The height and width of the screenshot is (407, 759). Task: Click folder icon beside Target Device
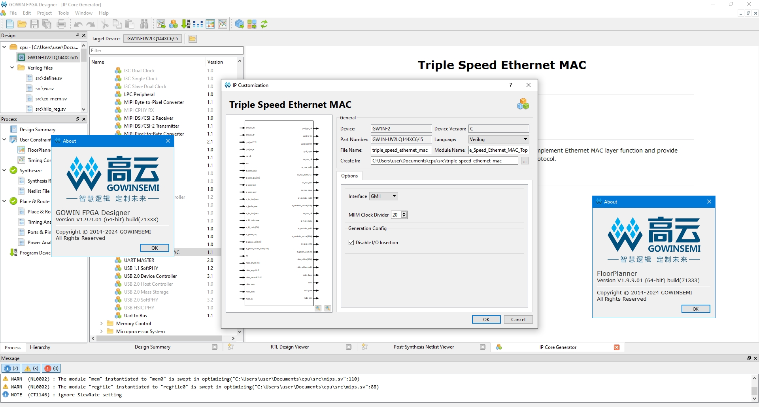[x=193, y=39]
